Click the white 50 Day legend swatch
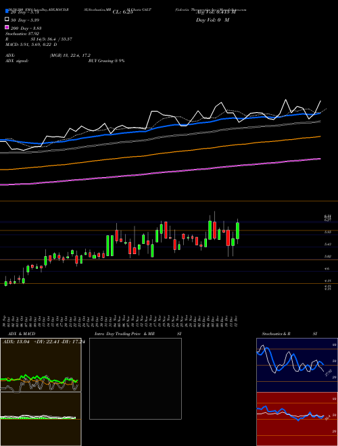 click(7, 20)
